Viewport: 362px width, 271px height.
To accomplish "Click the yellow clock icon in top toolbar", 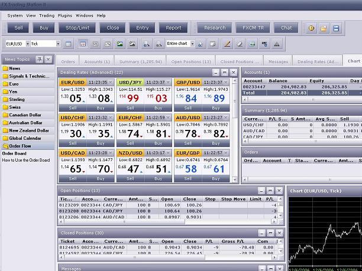I will pyautogui.click(x=311, y=28).
